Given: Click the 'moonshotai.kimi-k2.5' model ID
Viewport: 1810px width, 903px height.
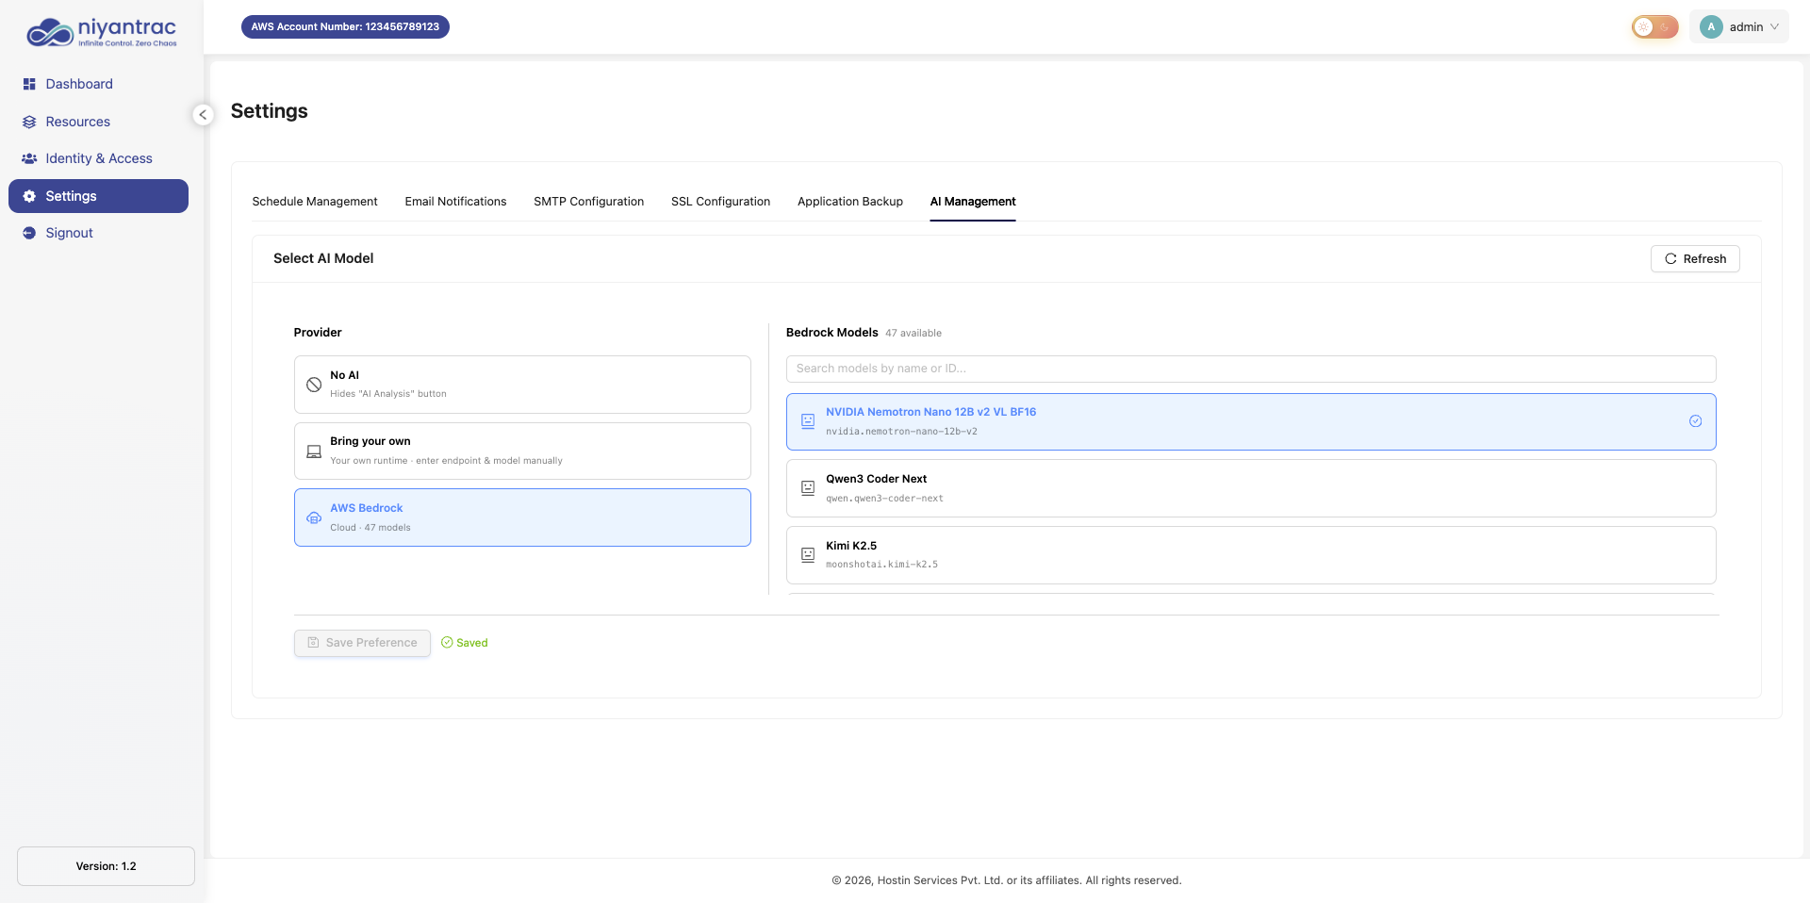Looking at the screenshot, I should pos(881,565).
